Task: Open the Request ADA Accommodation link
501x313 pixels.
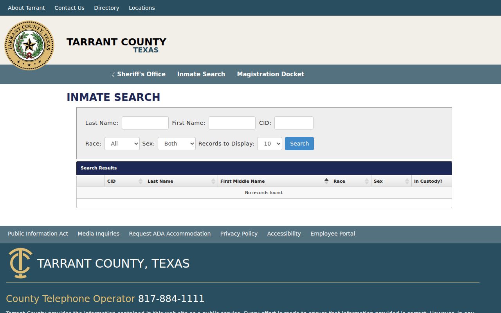Action: click(170, 234)
